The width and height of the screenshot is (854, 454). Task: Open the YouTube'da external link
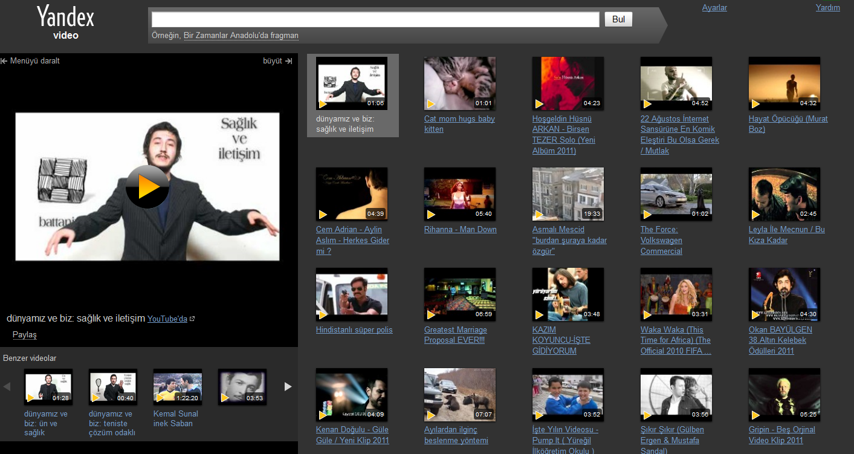click(x=171, y=319)
